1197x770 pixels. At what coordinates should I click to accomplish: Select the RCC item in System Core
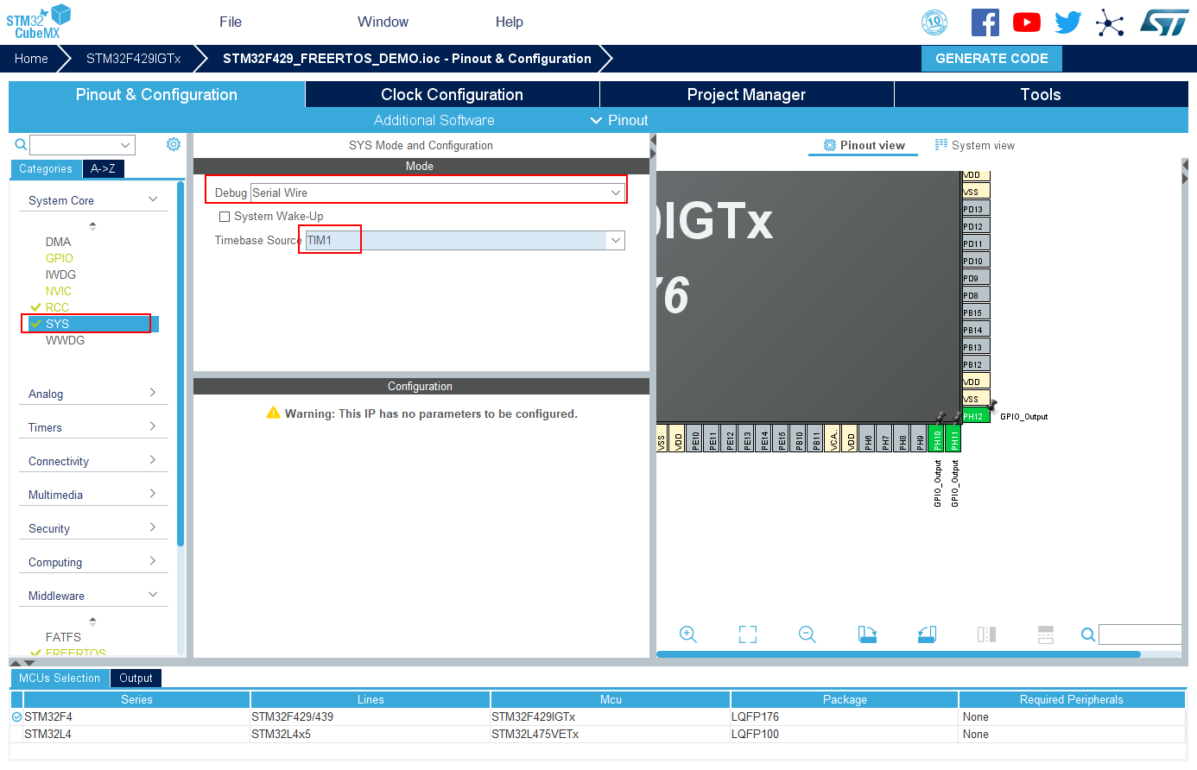tap(57, 307)
